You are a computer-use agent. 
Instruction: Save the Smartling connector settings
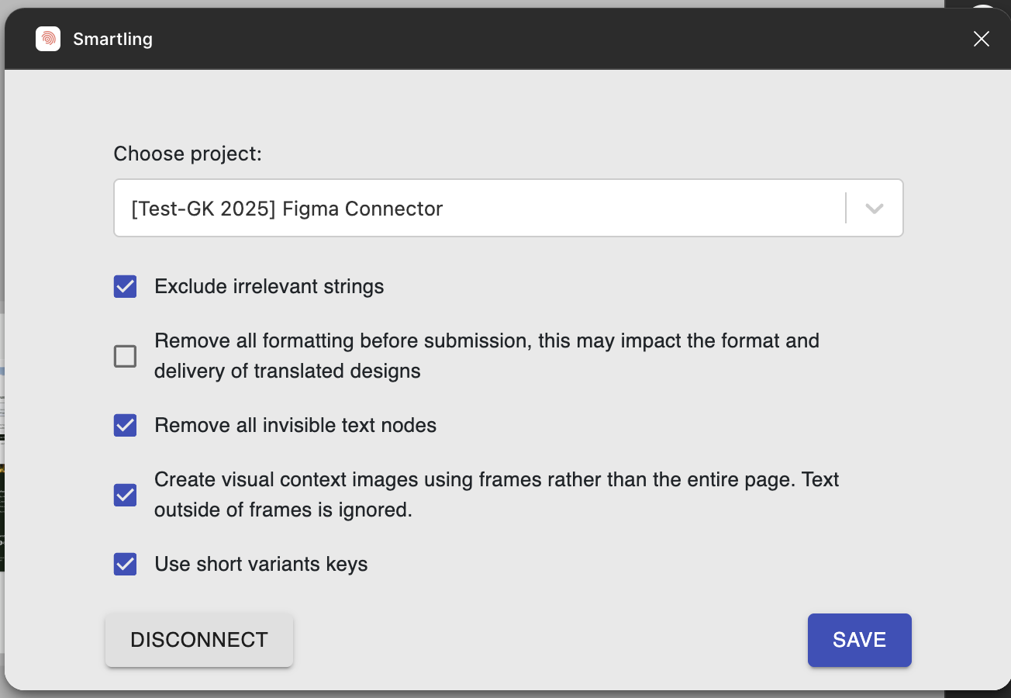click(x=859, y=640)
